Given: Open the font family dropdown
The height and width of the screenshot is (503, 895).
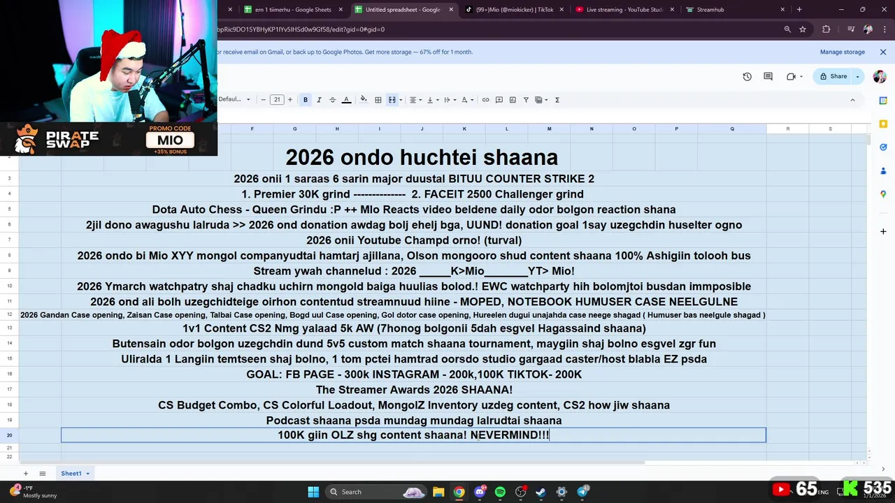Looking at the screenshot, I should [234, 100].
